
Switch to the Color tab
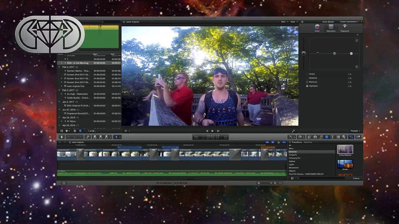click(317, 28)
